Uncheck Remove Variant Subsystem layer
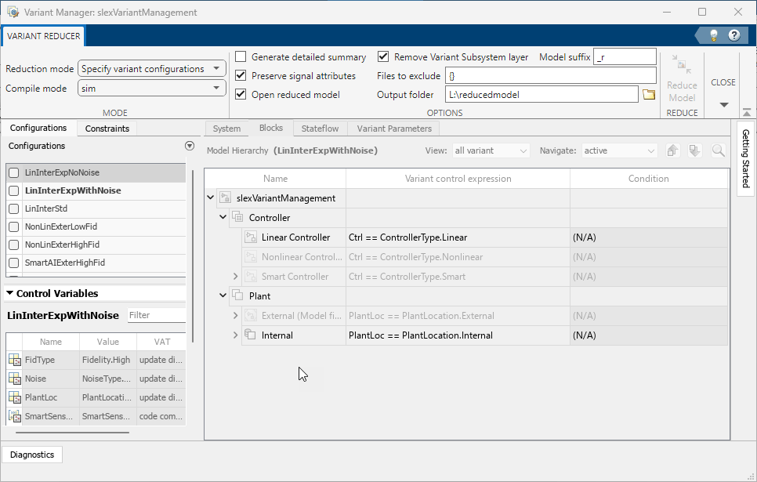 click(383, 56)
